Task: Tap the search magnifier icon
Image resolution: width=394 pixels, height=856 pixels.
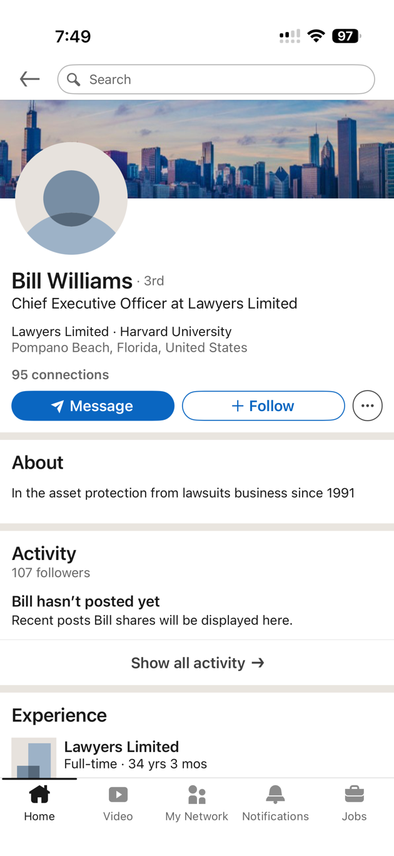Action: [73, 79]
